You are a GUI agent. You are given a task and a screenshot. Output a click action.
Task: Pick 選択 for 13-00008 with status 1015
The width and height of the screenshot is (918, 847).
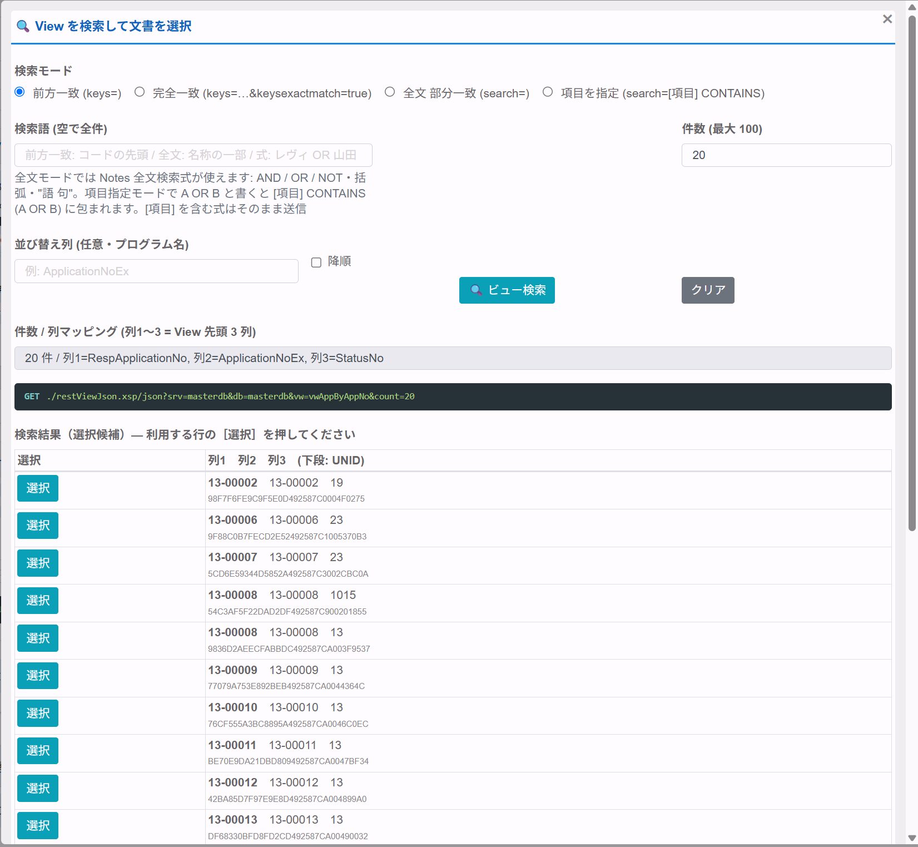(38, 601)
